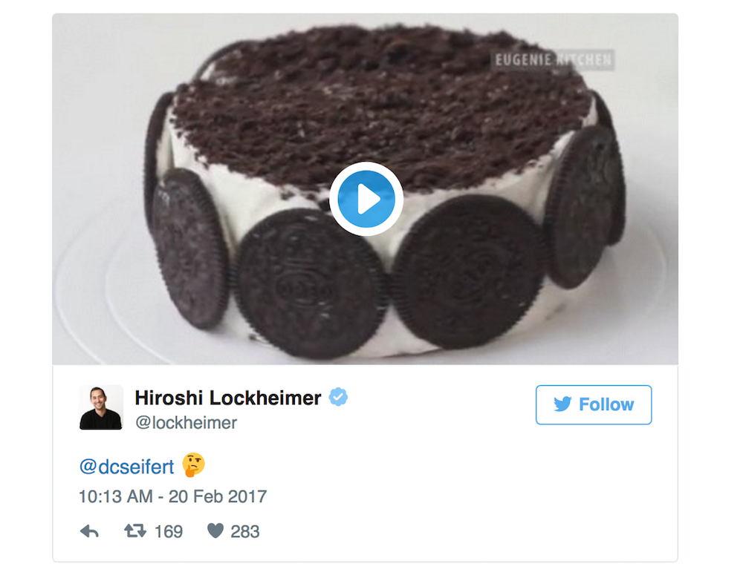Viewport: 743px width, 572px height.
Task: Open the @dcseifert mention link
Action: coord(126,467)
